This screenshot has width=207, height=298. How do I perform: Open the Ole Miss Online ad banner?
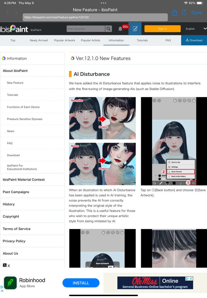point(155,283)
